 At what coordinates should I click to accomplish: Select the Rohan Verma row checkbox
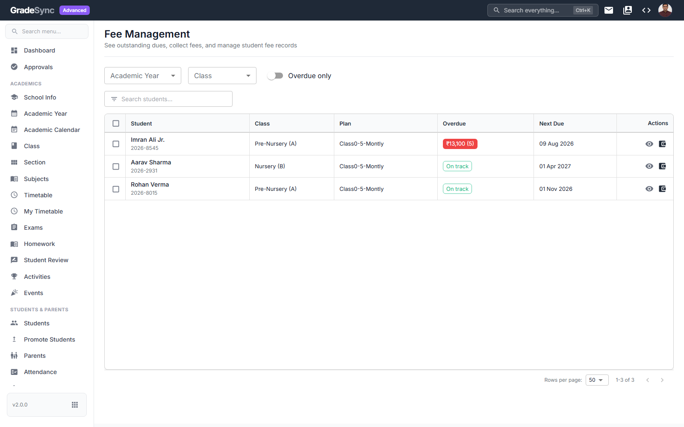coord(116,189)
